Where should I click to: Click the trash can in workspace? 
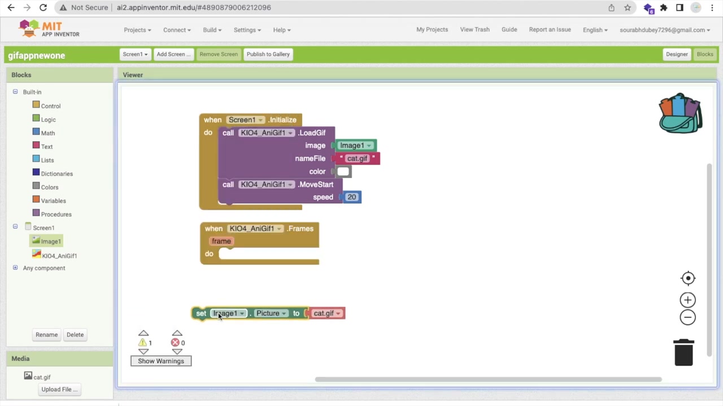click(683, 352)
